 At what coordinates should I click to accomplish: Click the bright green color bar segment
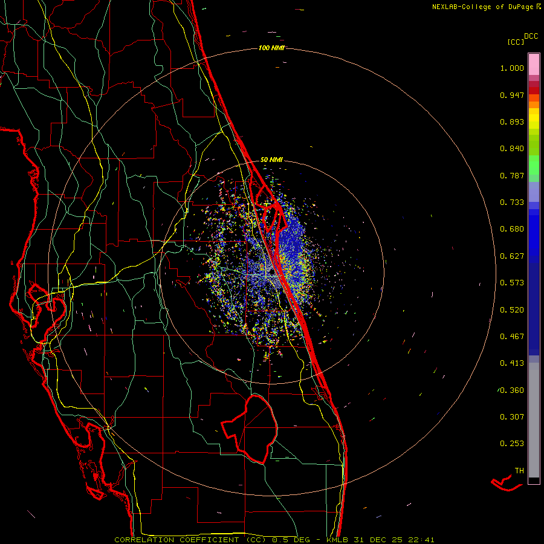[x=534, y=166]
